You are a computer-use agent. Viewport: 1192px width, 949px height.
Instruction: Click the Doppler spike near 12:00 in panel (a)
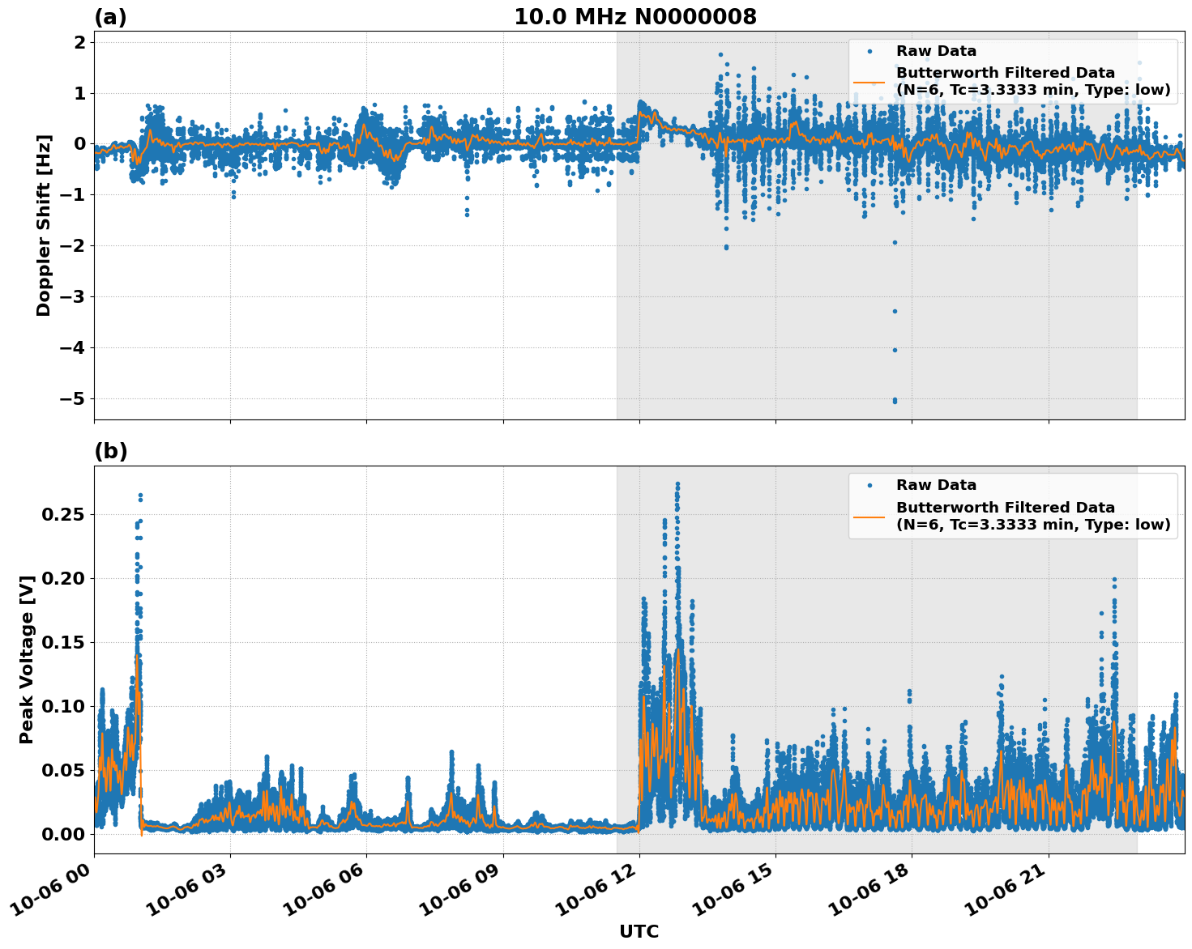pos(641,104)
